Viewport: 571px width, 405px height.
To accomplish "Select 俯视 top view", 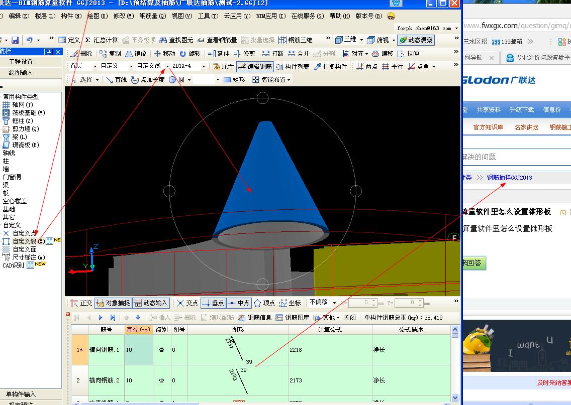I will point(378,40).
